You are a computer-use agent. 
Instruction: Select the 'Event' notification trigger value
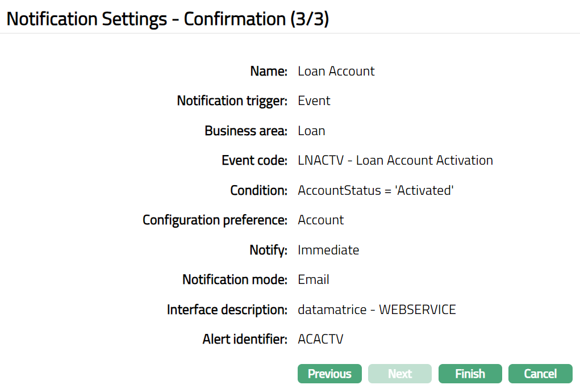point(314,101)
